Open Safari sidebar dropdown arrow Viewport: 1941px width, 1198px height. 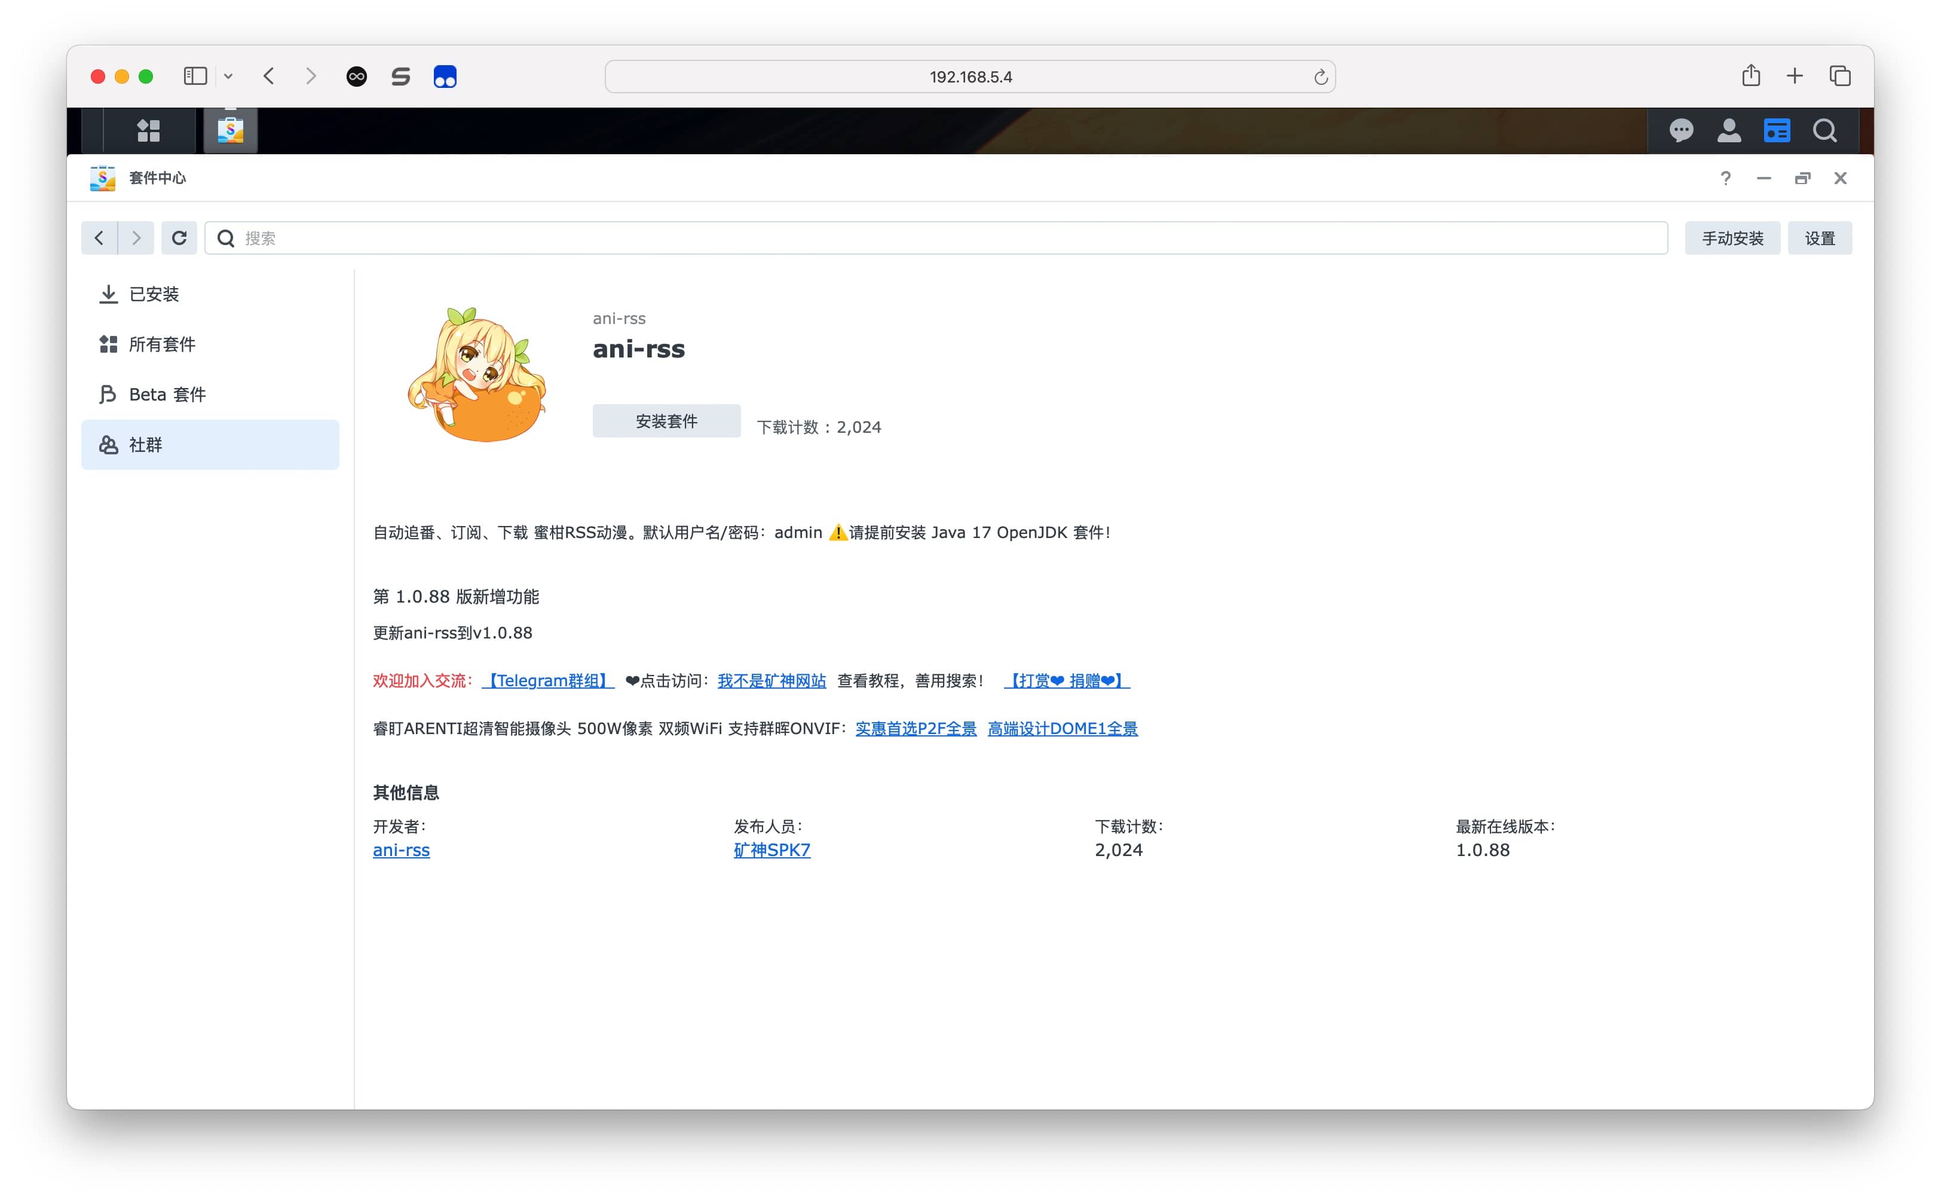point(228,77)
